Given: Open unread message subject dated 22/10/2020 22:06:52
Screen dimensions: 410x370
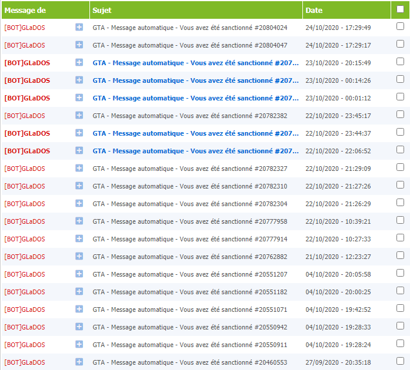Looking at the screenshot, I should pyautogui.click(x=195, y=151).
